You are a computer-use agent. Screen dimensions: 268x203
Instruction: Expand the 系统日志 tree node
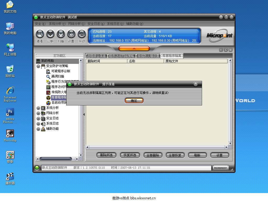(x=38, y=124)
